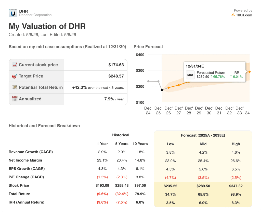Image resolution: width=261 pixels, height=212 pixels.
Task: Click the $248.57 target price value
Action: [x=116, y=76]
